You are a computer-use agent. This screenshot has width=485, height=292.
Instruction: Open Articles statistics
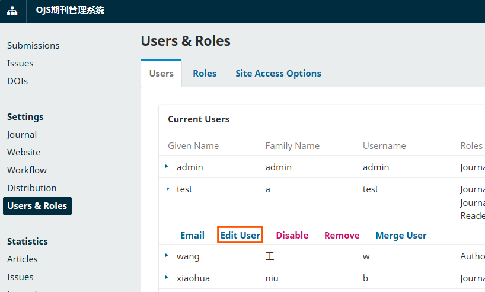23,259
